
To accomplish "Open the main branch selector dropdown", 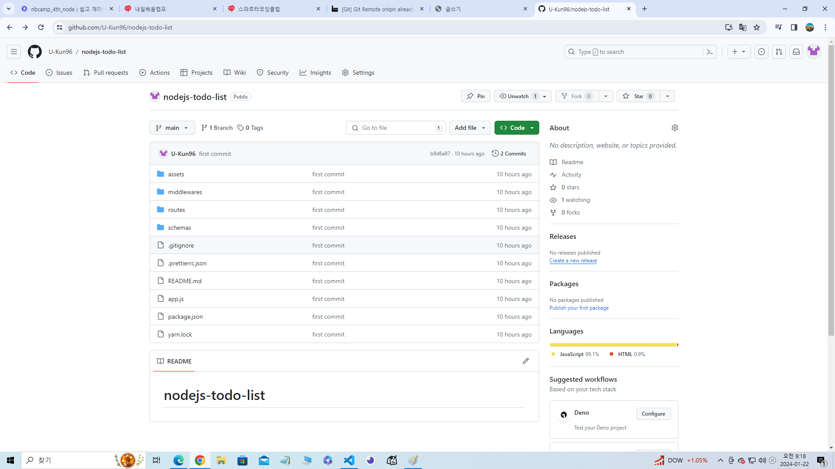I will (172, 128).
